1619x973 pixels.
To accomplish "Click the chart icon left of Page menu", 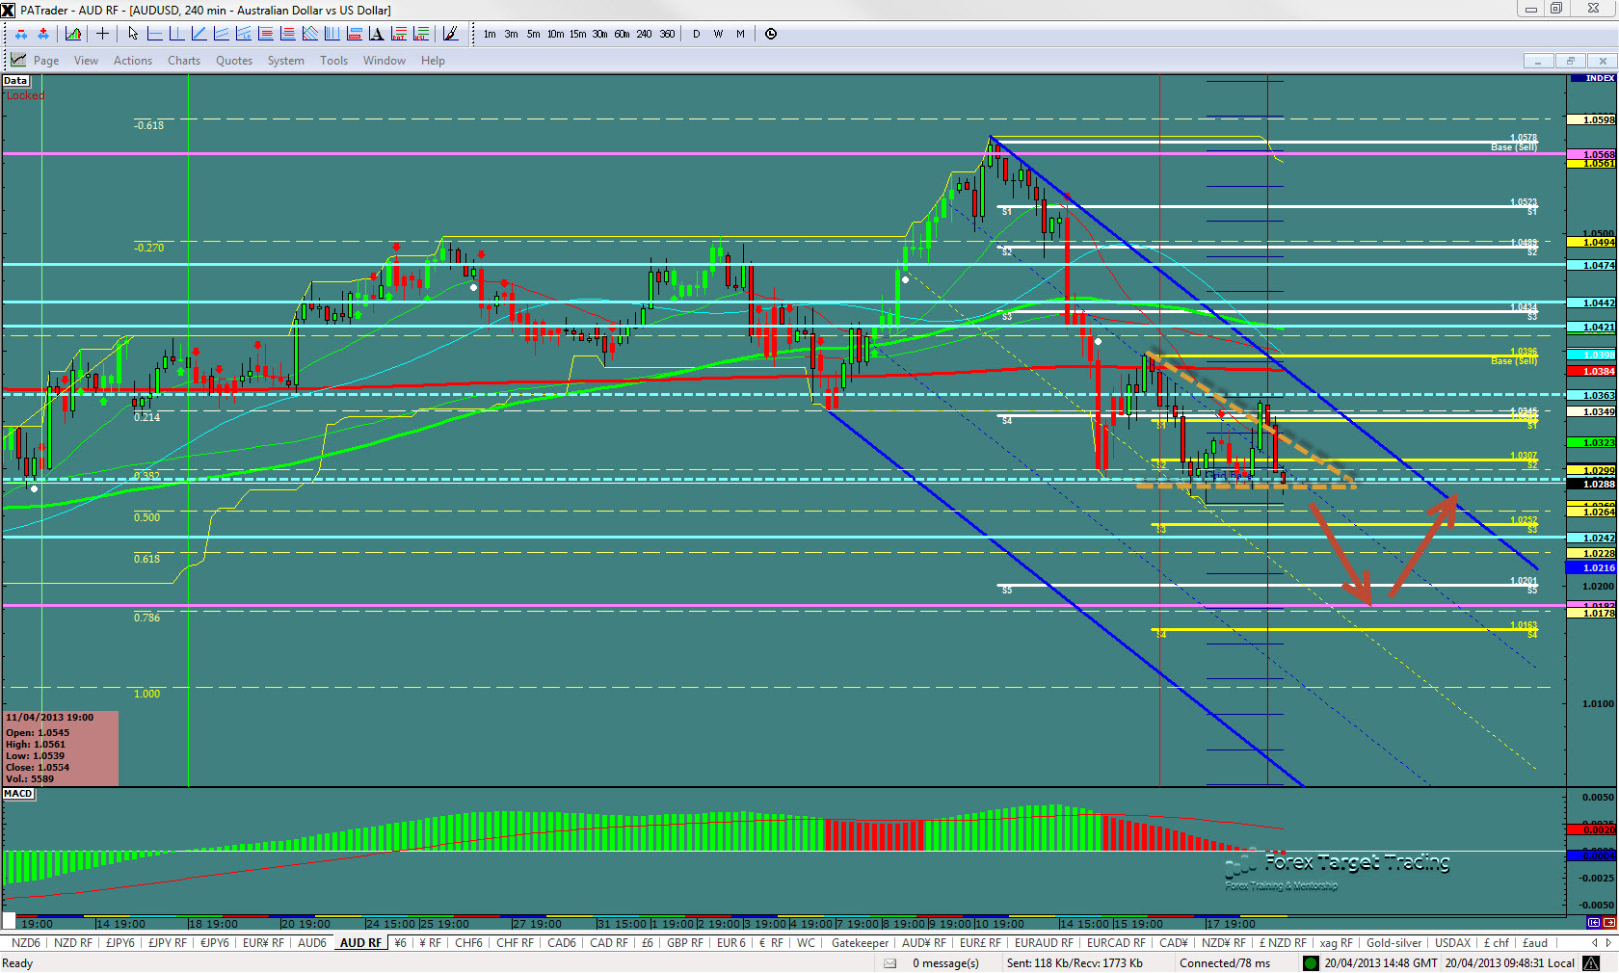I will (18, 60).
